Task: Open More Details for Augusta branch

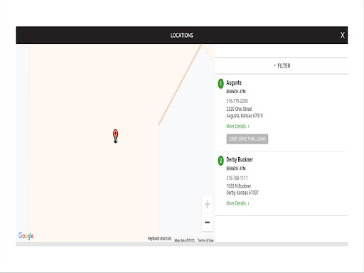Action: click(237, 127)
